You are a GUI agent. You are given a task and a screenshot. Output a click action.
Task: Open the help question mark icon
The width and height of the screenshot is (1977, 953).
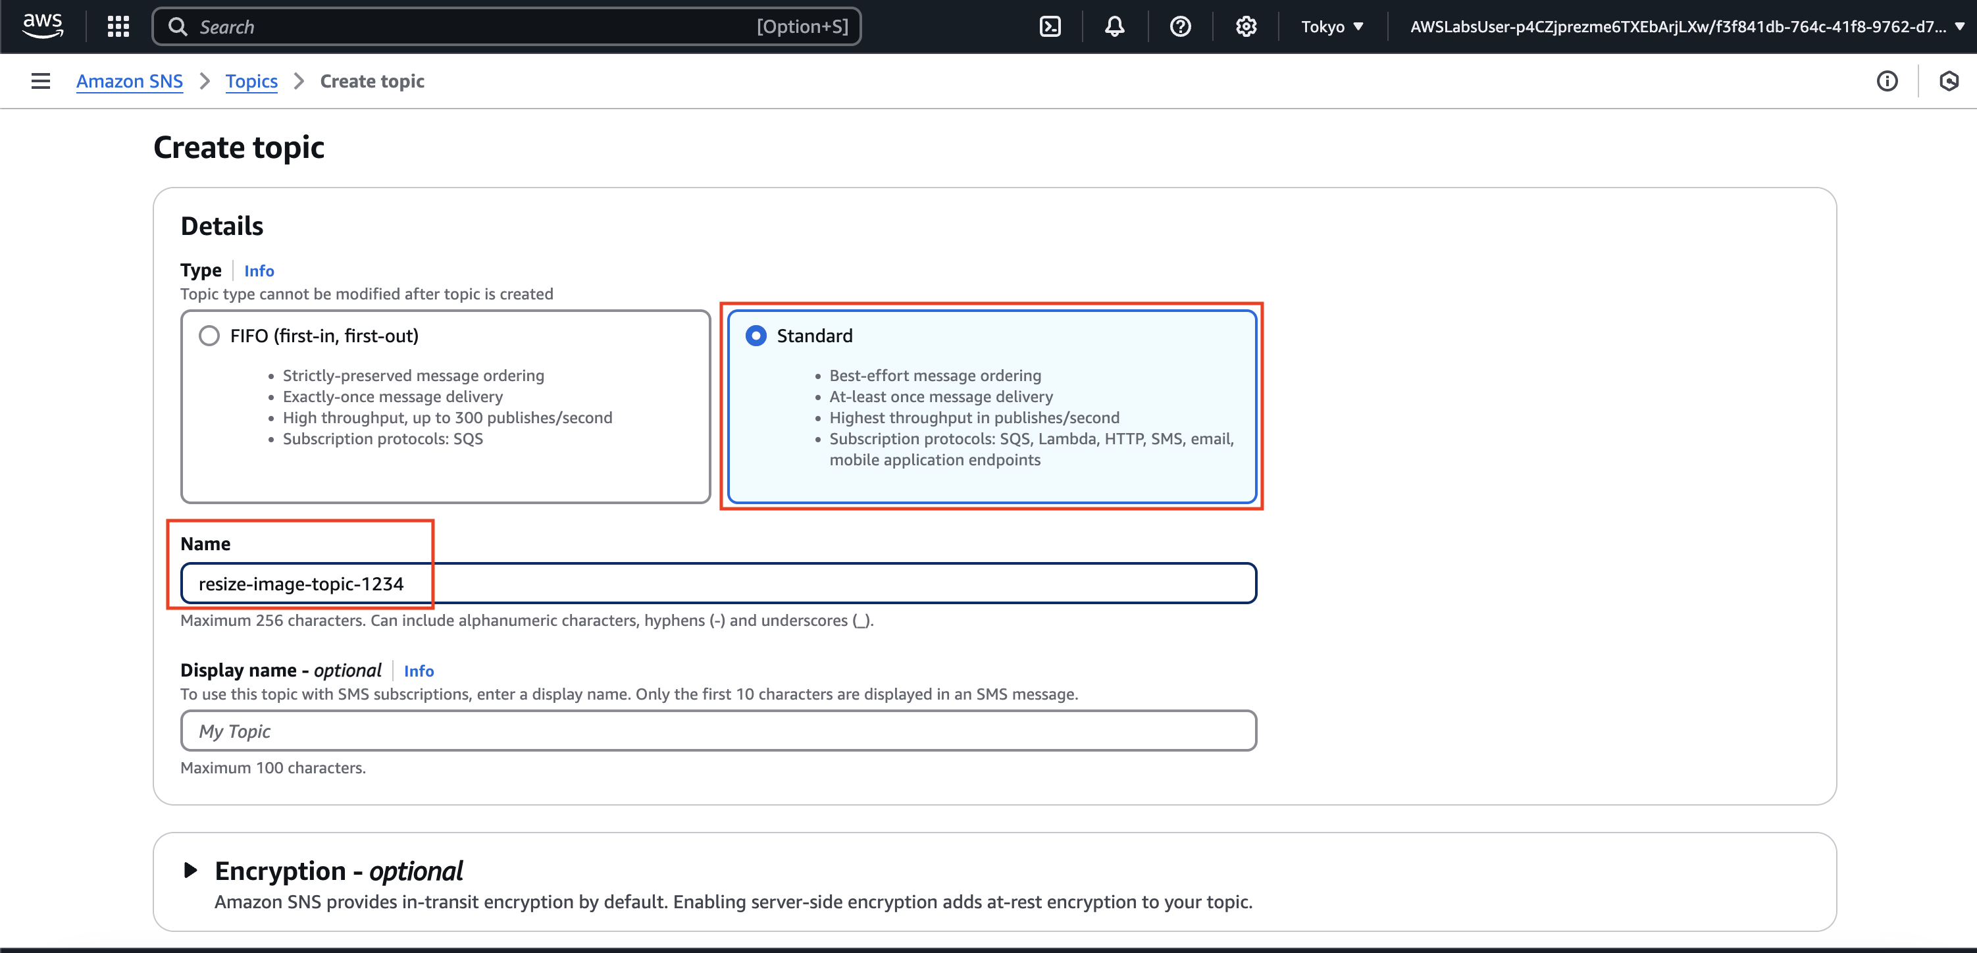click(1179, 26)
